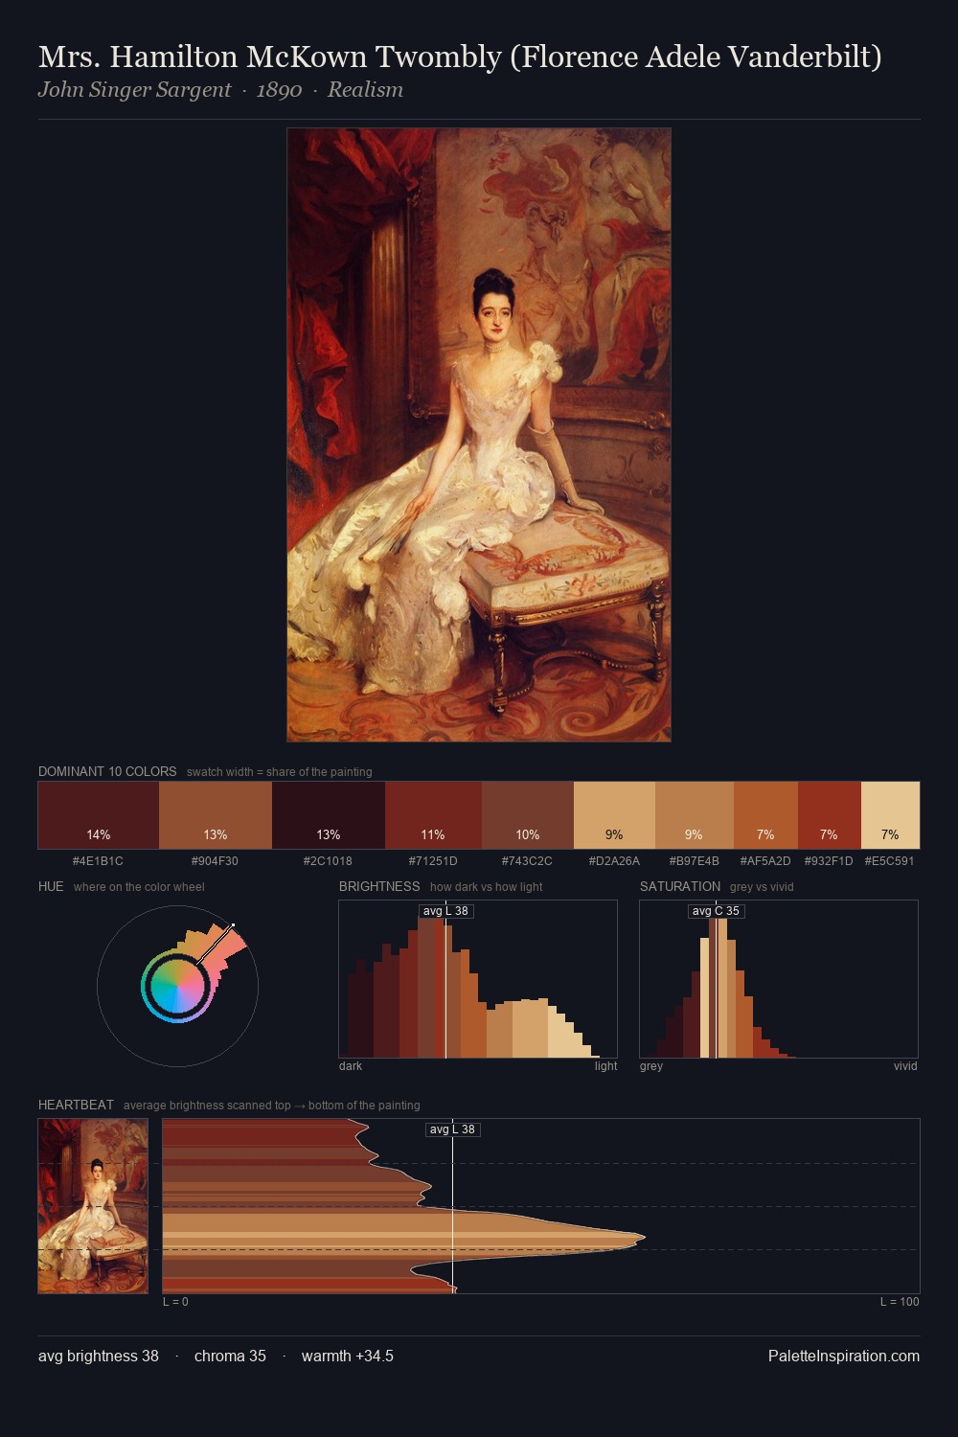Click the saturation histogram chart

click(779, 979)
